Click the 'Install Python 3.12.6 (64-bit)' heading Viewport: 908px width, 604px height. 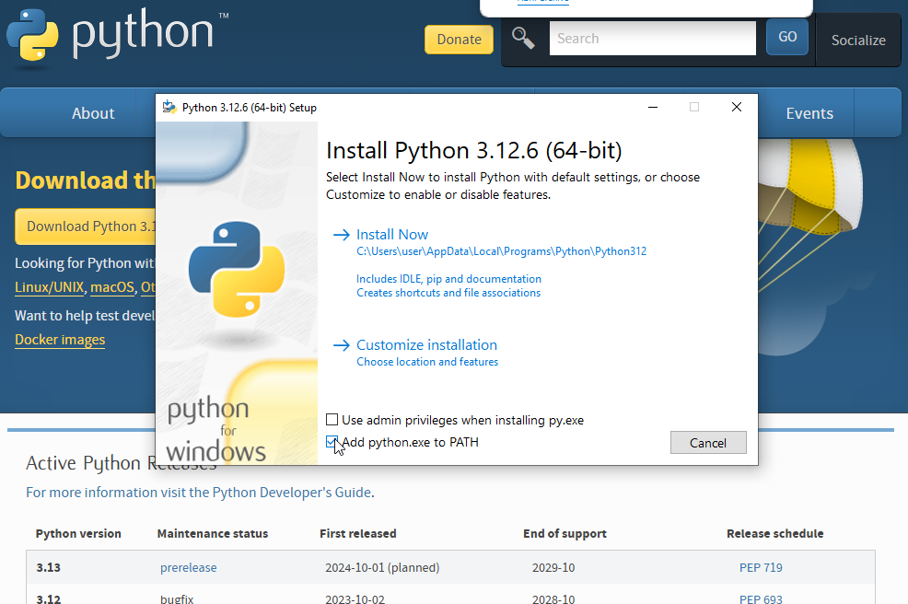(473, 151)
